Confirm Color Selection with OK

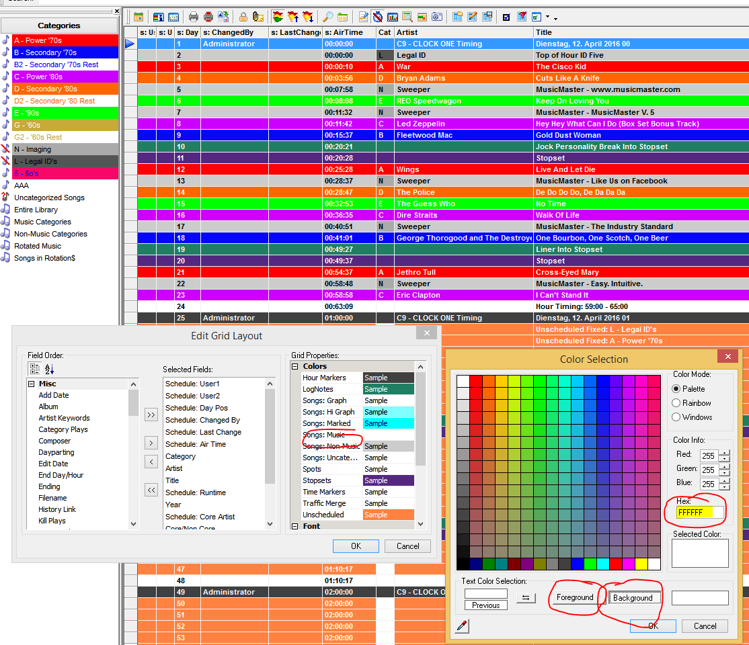[x=653, y=626]
